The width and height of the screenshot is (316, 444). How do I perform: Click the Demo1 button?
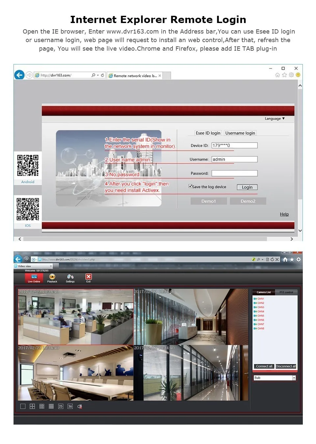(x=209, y=201)
